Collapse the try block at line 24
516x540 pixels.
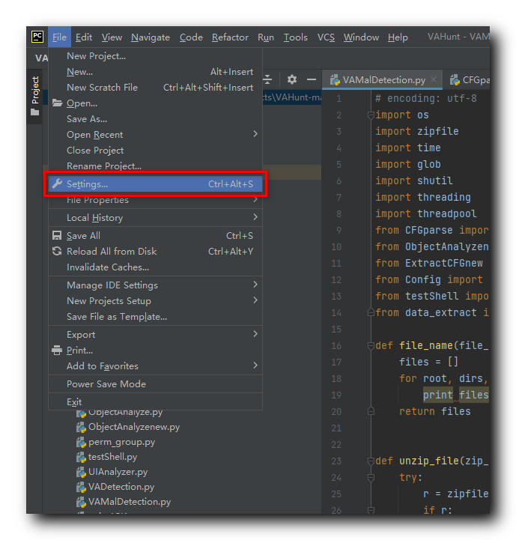pos(371,478)
